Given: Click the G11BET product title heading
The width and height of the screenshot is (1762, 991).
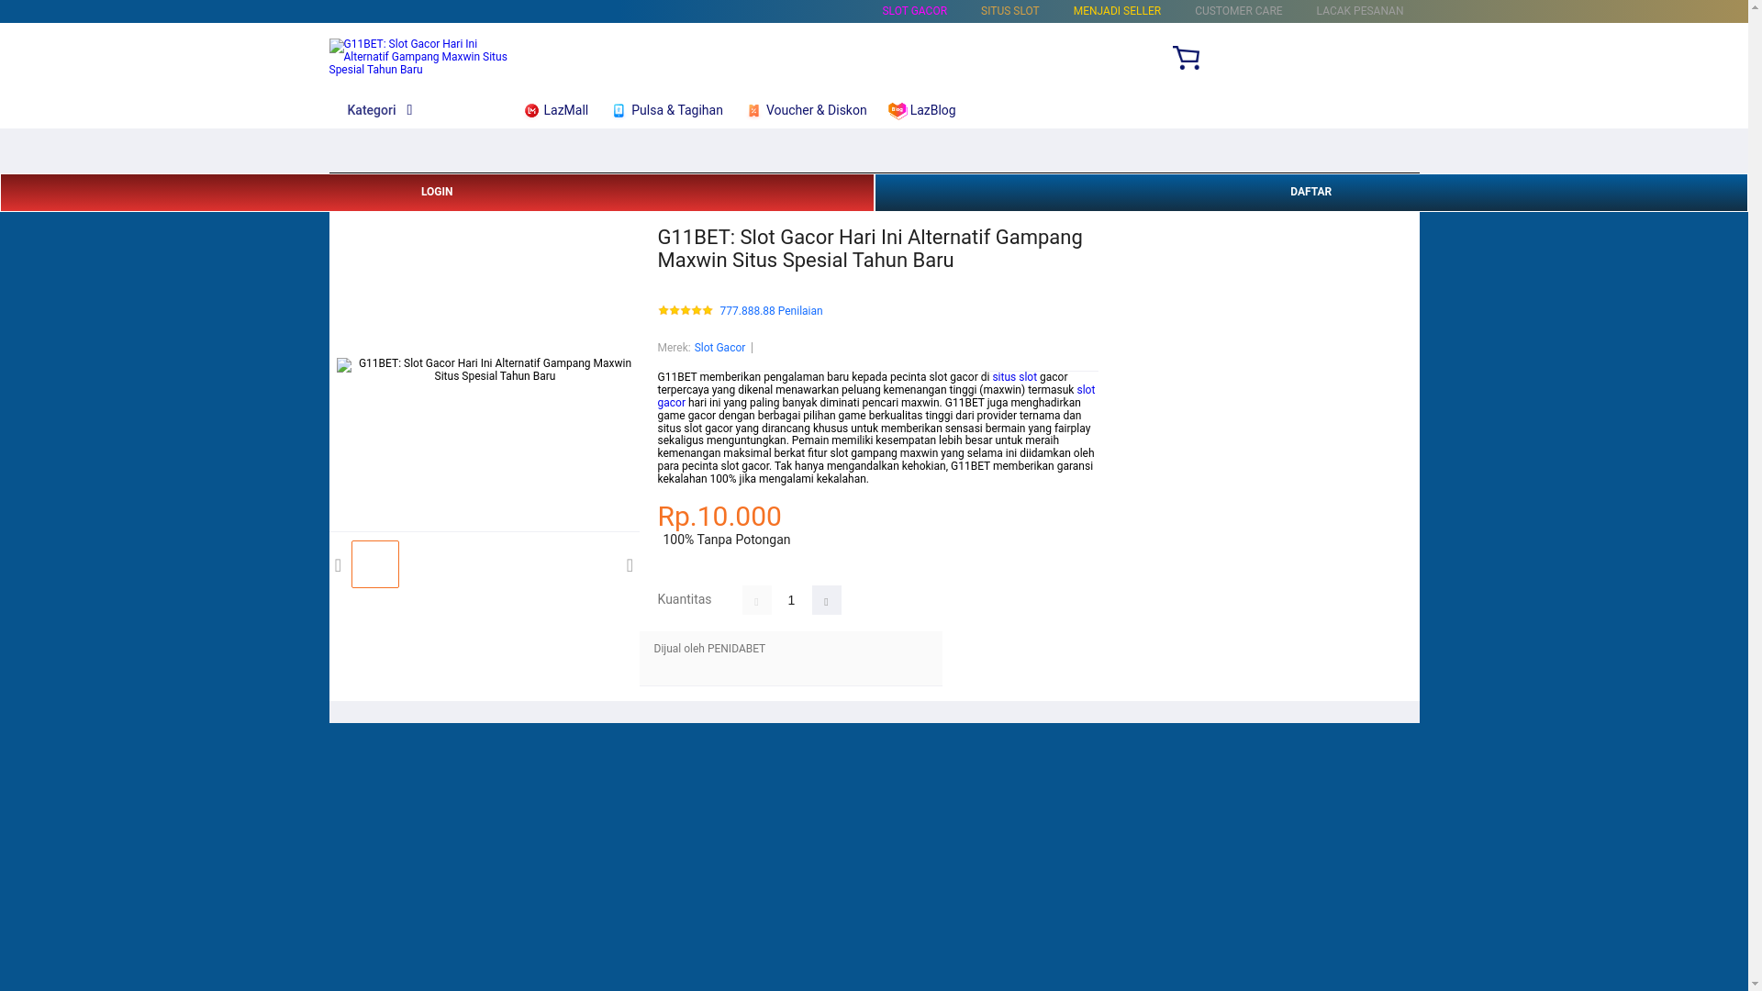Looking at the screenshot, I should 870,249.
